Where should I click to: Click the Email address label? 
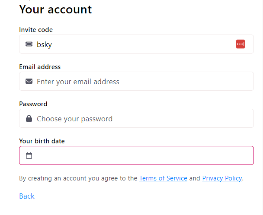[40, 67]
